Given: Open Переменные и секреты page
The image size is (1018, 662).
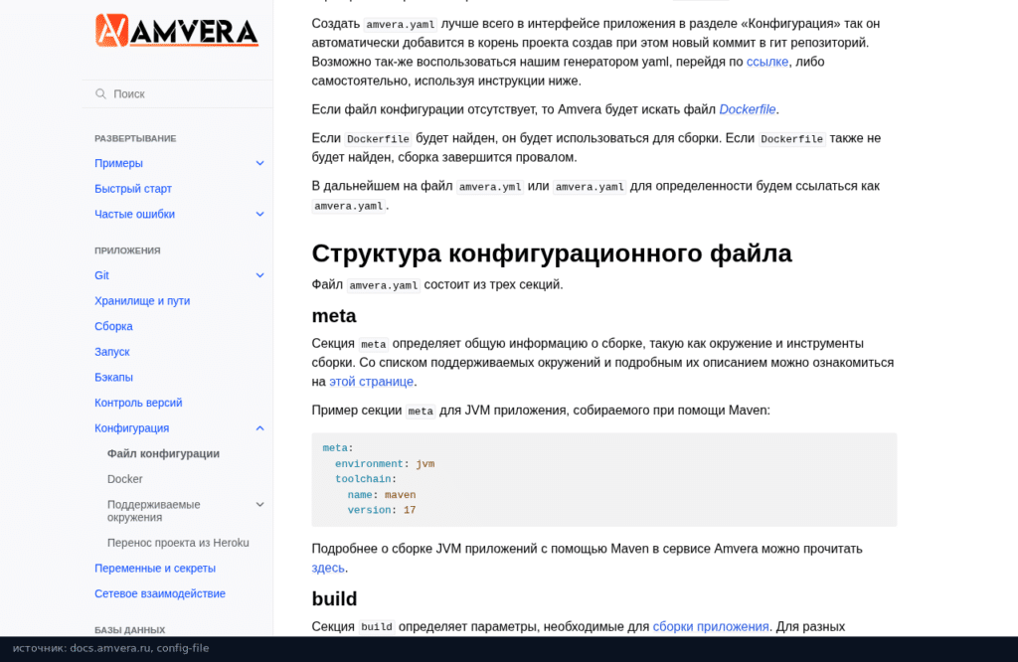Looking at the screenshot, I should (155, 568).
